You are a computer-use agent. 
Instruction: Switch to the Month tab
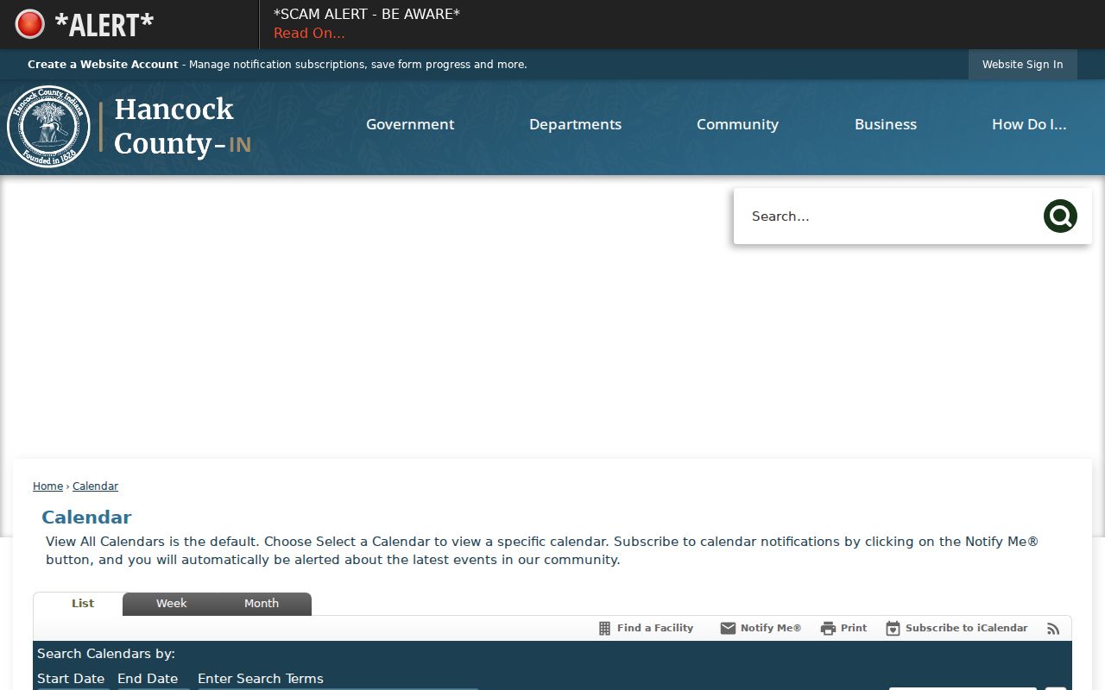click(x=262, y=604)
